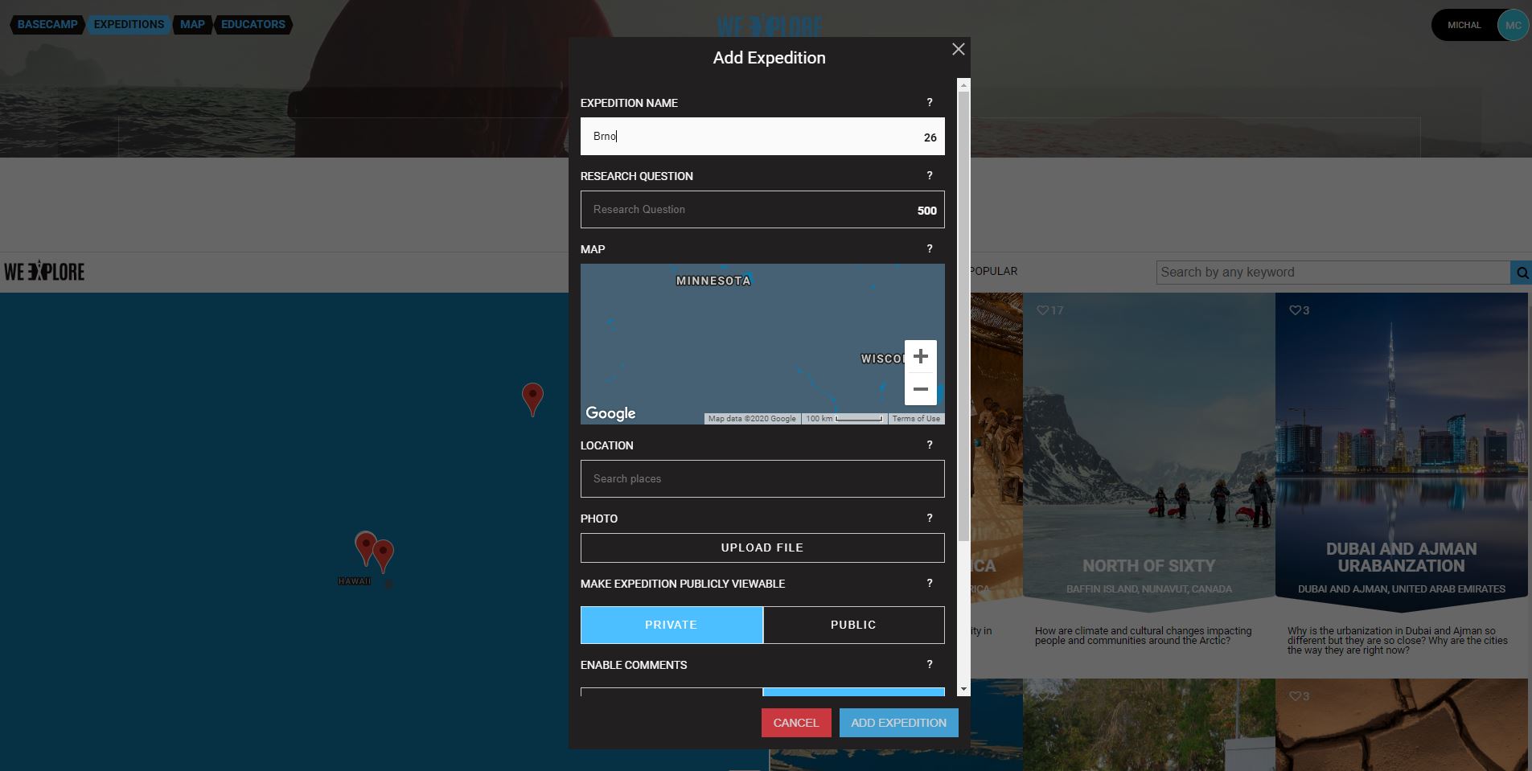
Task: Click the Google logo on map
Action: [x=610, y=413]
